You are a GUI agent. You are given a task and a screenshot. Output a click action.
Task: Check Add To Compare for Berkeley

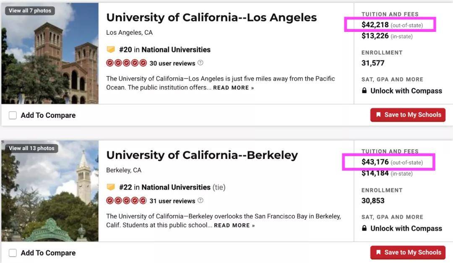[13, 253]
